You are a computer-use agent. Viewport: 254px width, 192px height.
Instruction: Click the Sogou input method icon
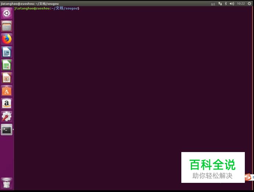pos(248,177)
